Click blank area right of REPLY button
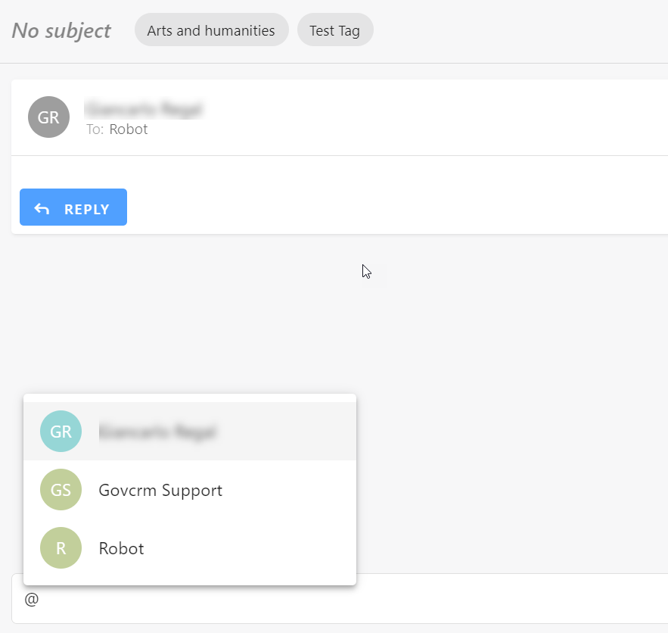668x633 pixels. pos(393,207)
